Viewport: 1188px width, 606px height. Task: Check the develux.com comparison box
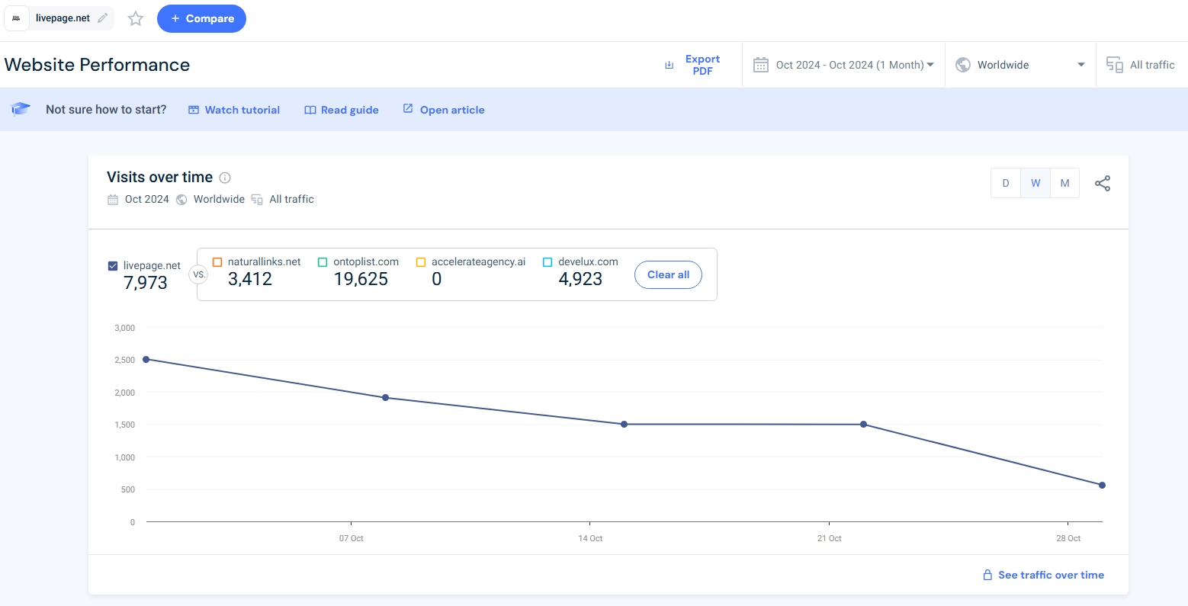(x=547, y=262)
